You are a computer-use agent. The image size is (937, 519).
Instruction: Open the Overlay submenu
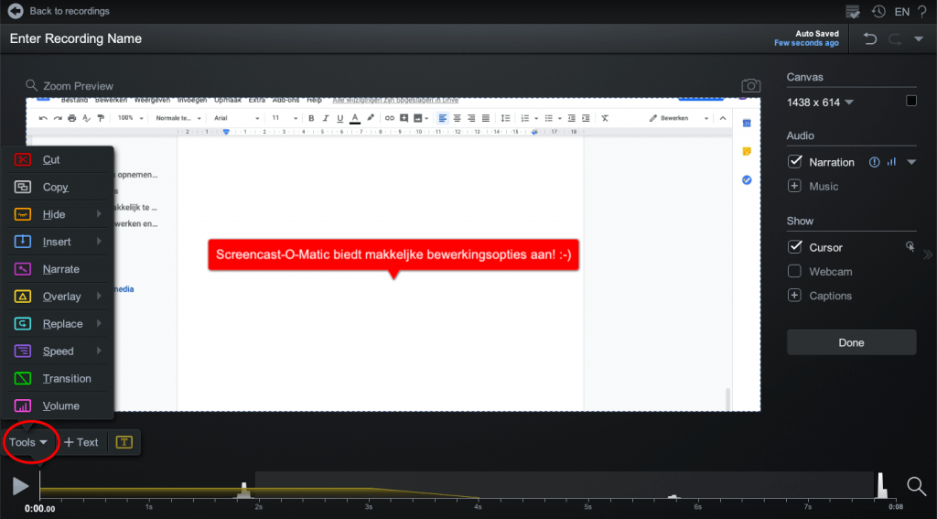(x=58, y=297)
